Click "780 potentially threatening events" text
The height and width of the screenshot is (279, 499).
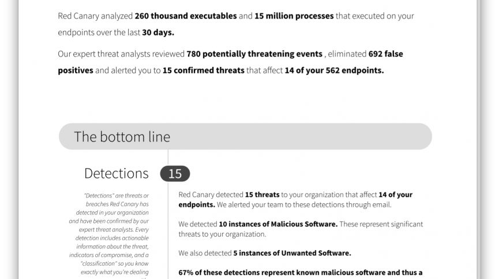(x=254, y=54)
